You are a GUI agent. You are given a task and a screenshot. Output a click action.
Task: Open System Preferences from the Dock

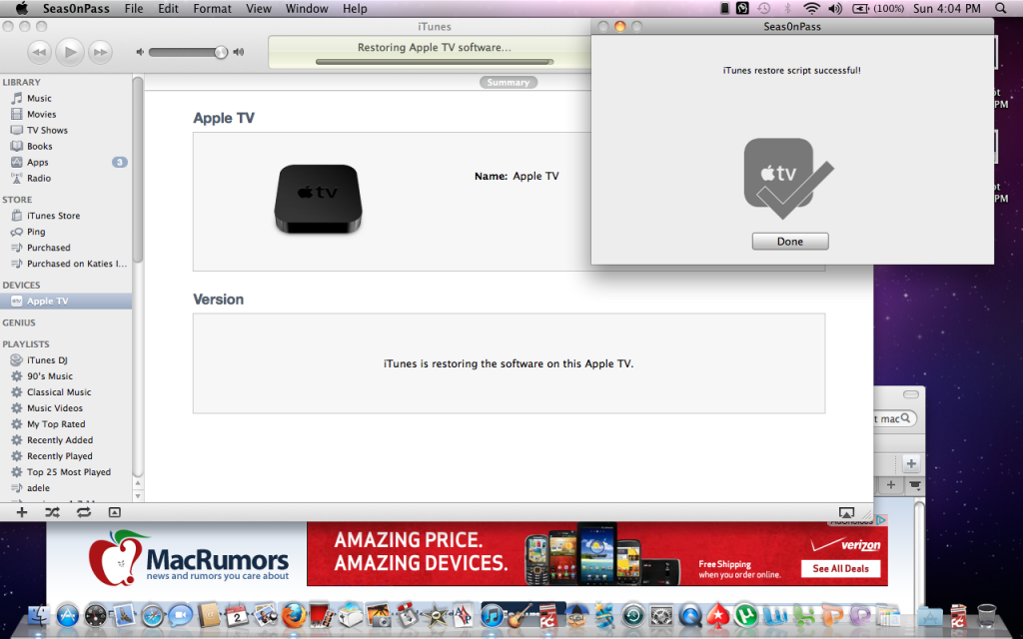point(661,615)
